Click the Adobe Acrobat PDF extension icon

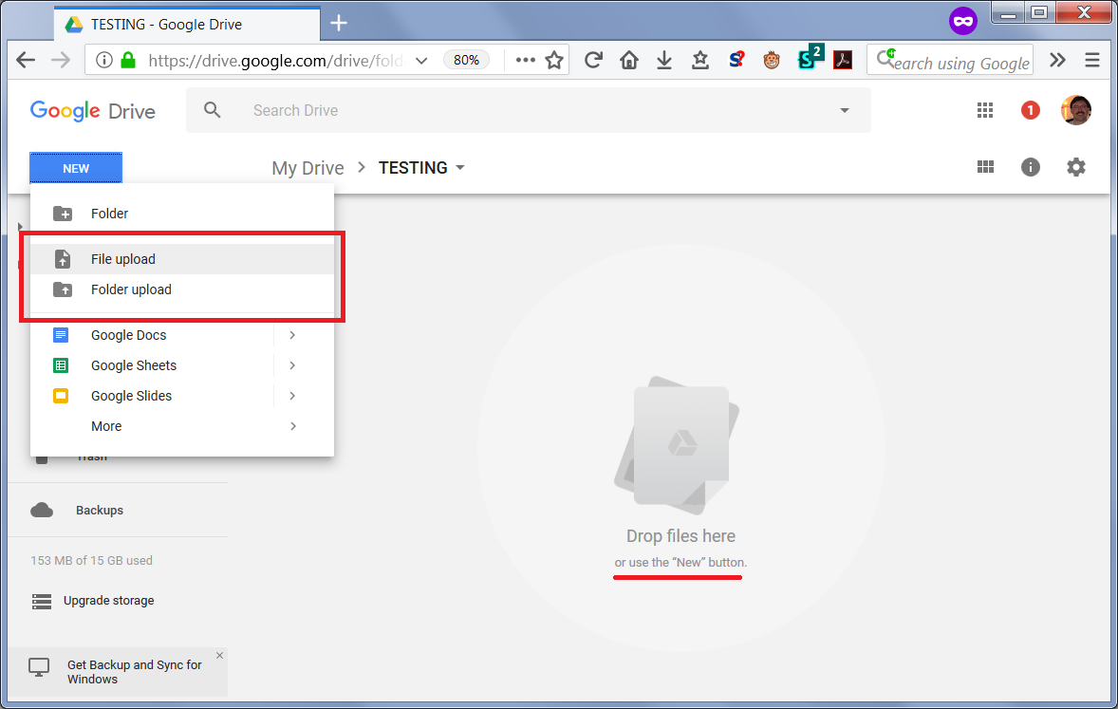(843, 60)
